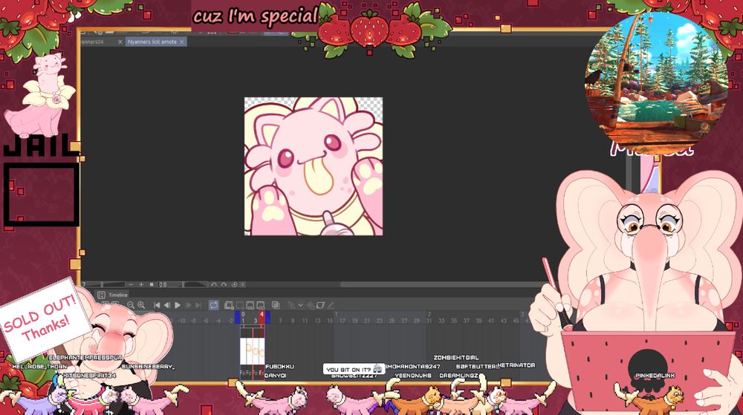Click the blue start-frame marker
The image size is (743, 415).
coord(238,317)
